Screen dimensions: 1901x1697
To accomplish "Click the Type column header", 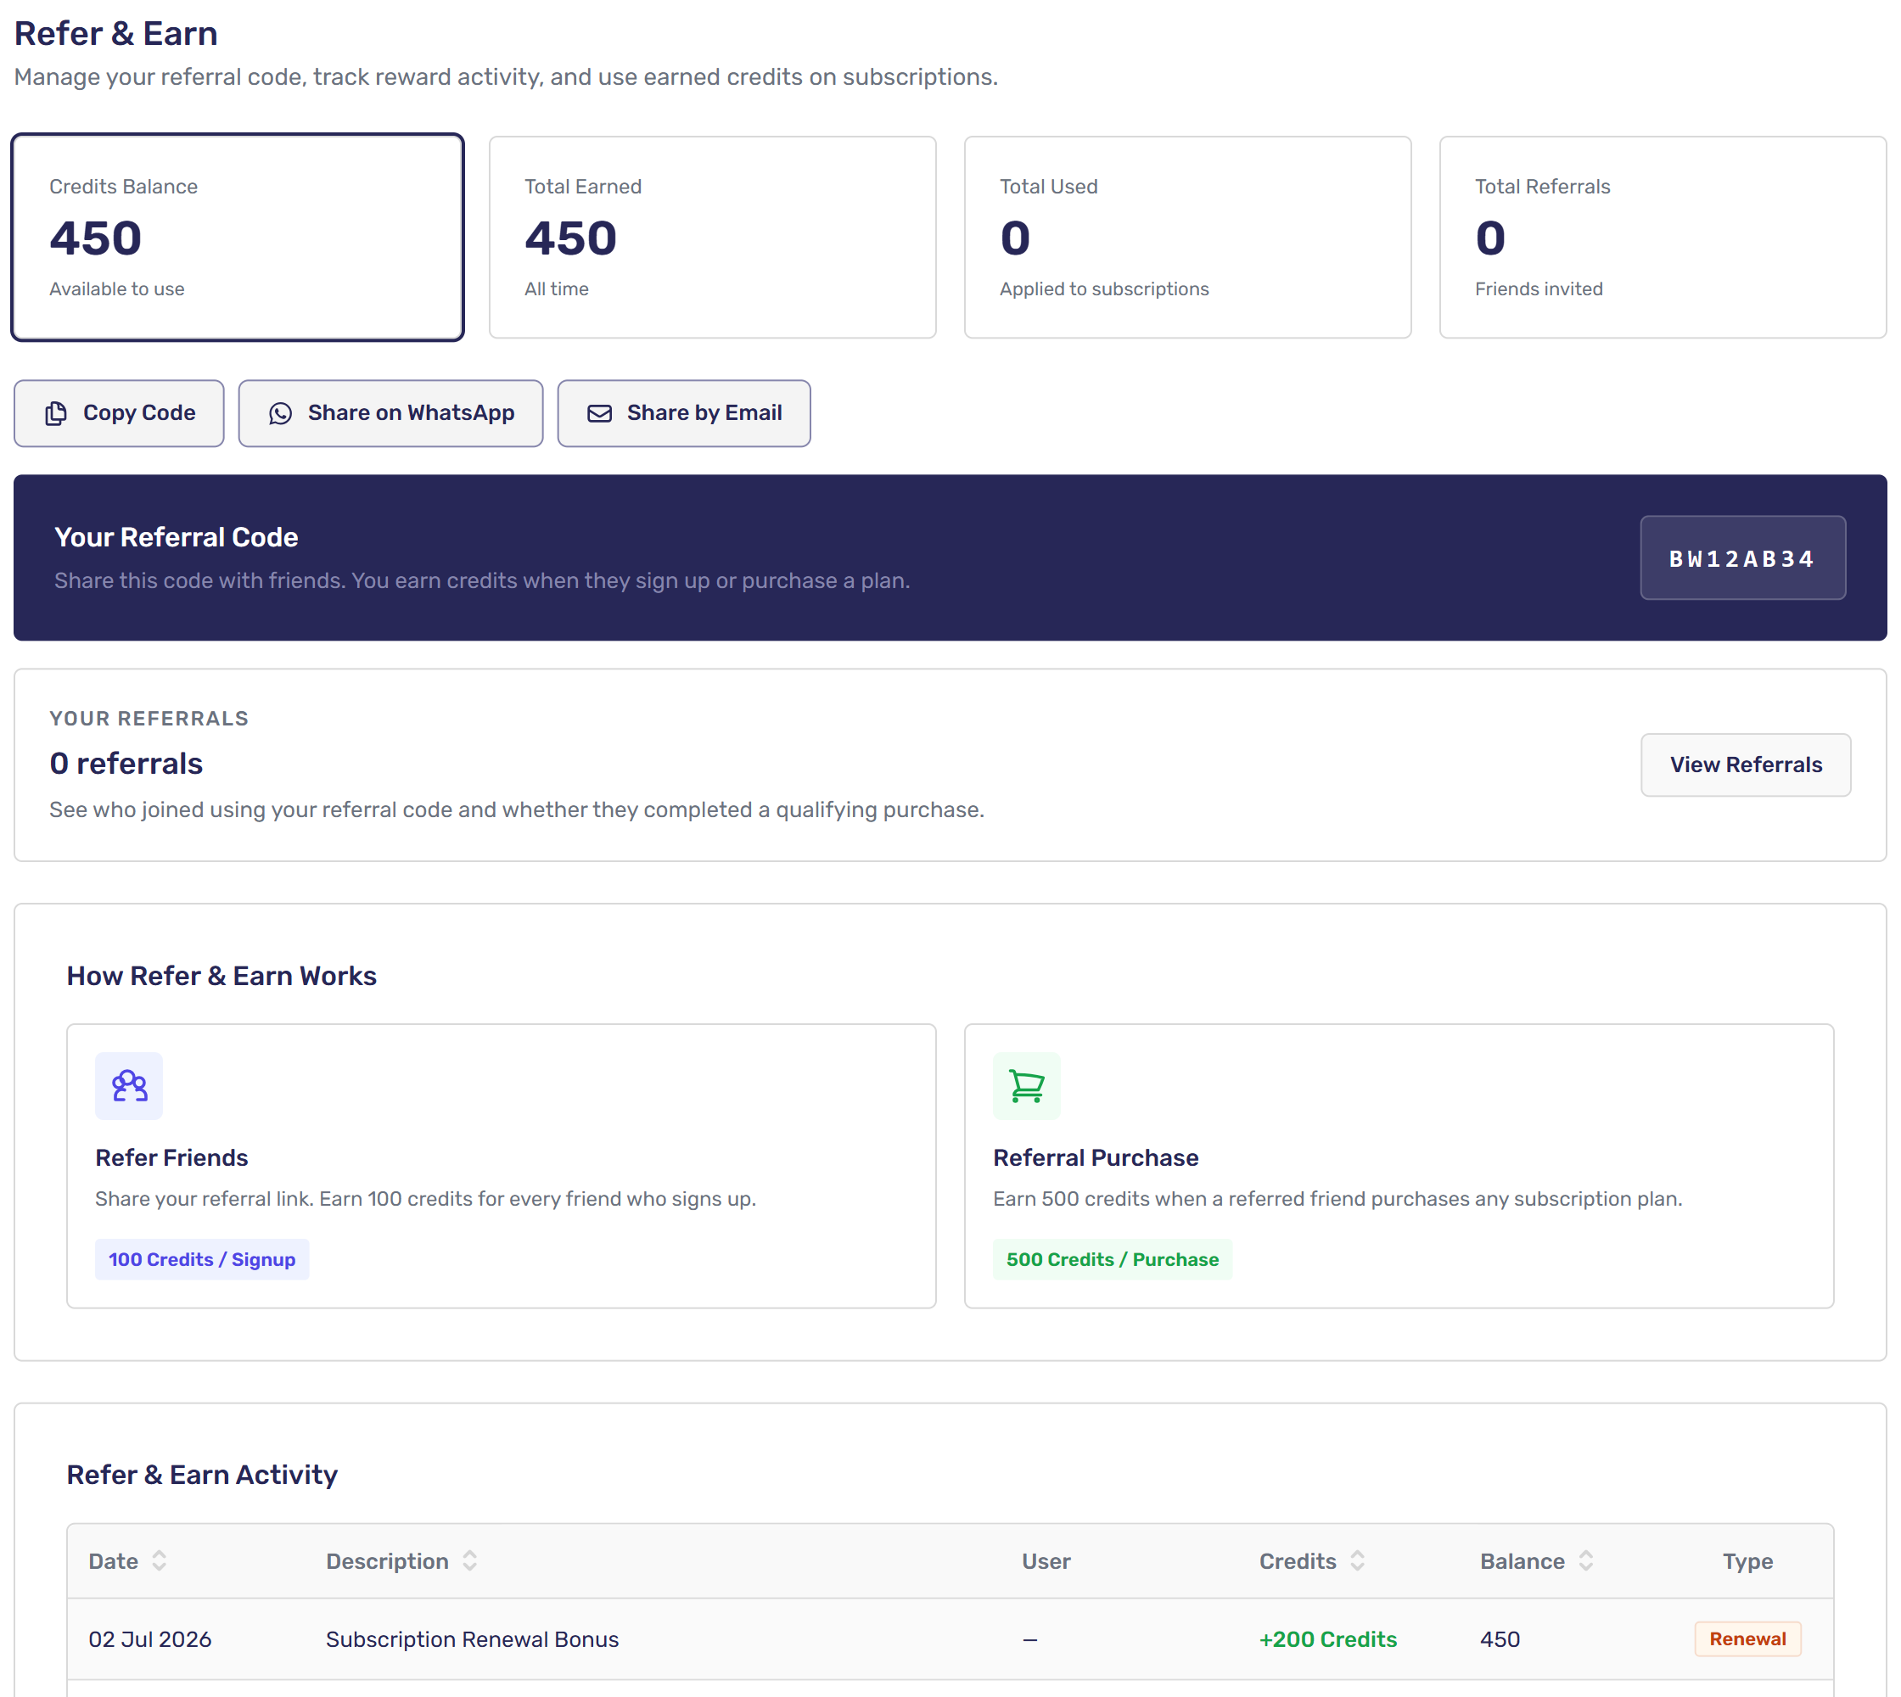I will tap(1747, 1561).
